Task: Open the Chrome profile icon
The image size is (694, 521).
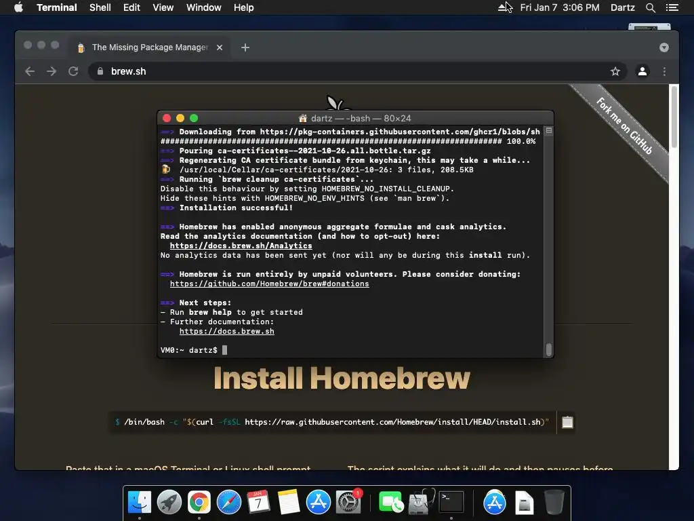Action: 642,71
